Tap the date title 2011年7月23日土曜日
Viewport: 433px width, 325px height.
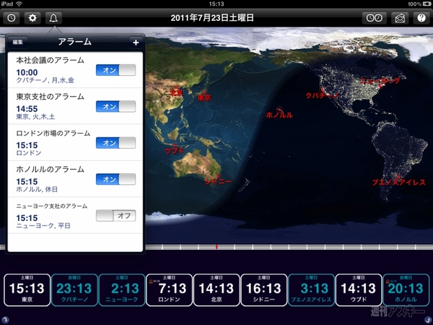(x=212, y=18)
